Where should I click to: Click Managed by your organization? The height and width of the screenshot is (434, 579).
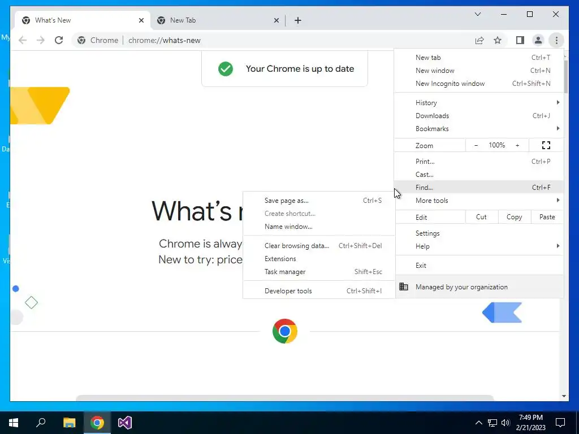pos(479,287)
